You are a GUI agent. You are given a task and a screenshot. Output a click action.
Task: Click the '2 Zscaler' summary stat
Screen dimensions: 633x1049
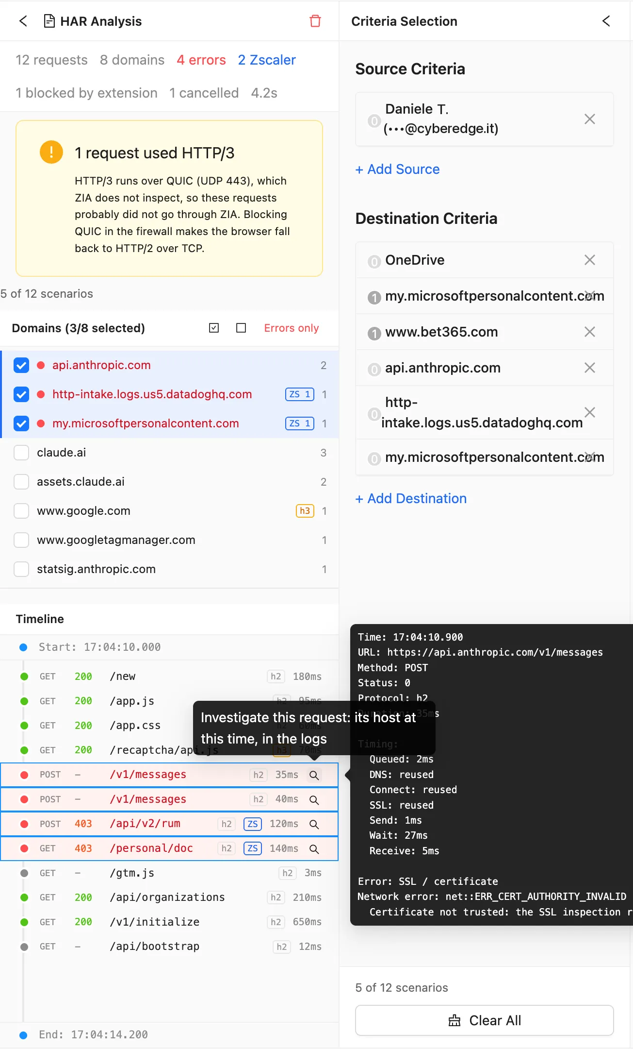click(267, 60)
